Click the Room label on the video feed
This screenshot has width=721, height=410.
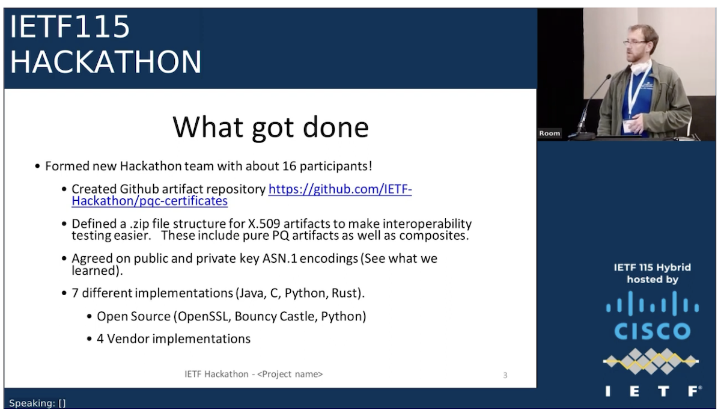pos(549,133)
